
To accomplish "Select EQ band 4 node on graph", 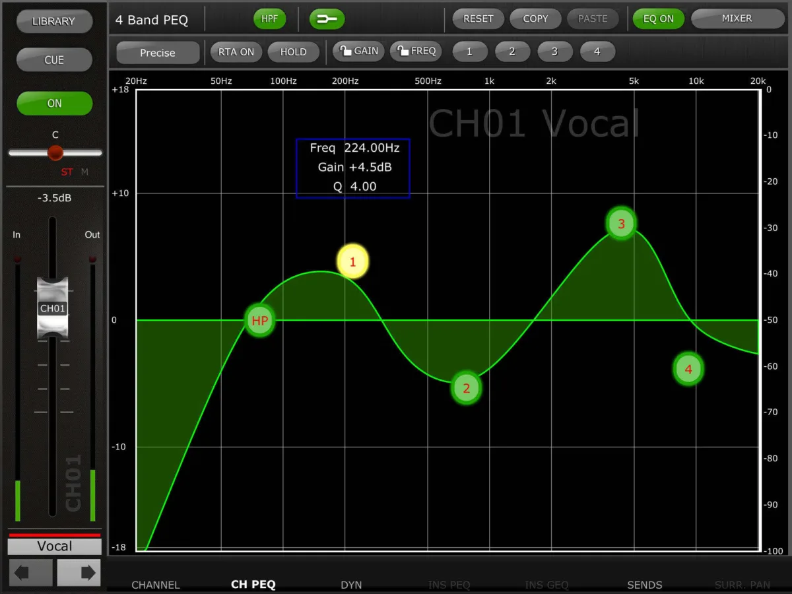I will click(x=688, y=369).
